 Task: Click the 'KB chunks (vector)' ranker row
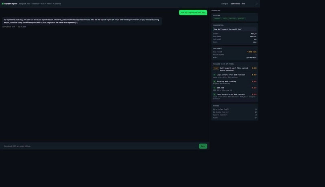click(235, 112)
